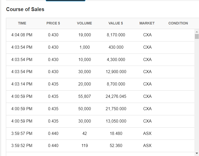Select the 55,807 volume cell
Viewport: 199px width, 156px height.
tap(85, 97)
